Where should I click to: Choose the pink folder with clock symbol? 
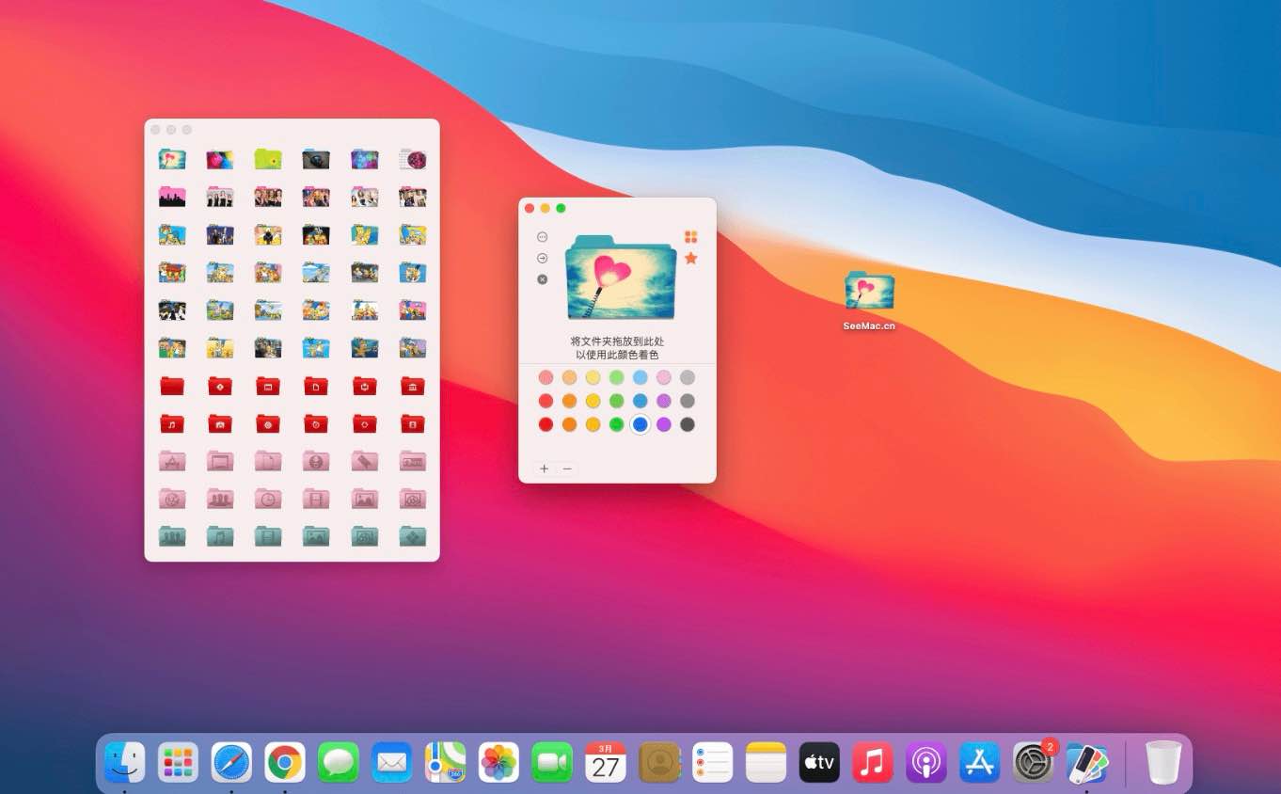point(268,499)
